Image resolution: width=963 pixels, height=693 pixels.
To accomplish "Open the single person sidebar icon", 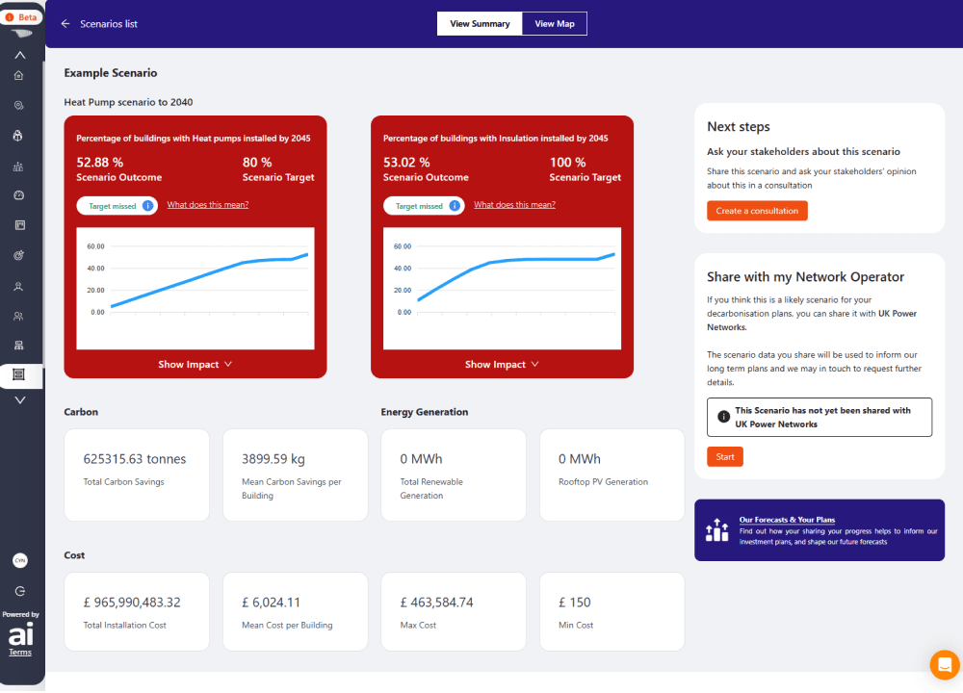I will pyautogui.click(x=18, y=286).
